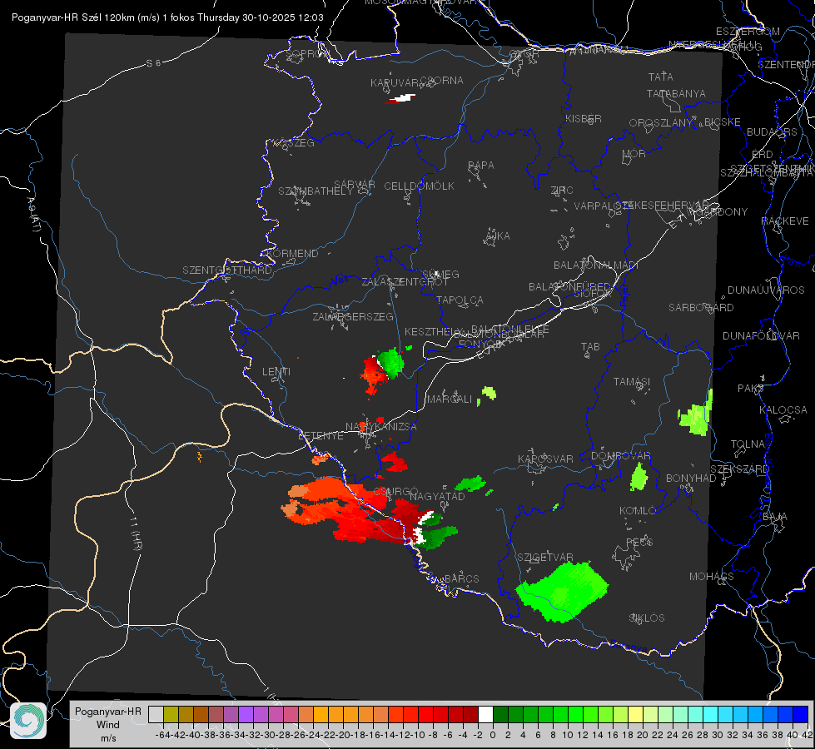The width and height of the screenshot is (815, 749).
Task: Click the yellow-green echo near Paks edge
Action: pyautogui.click(x=695, y=414)
